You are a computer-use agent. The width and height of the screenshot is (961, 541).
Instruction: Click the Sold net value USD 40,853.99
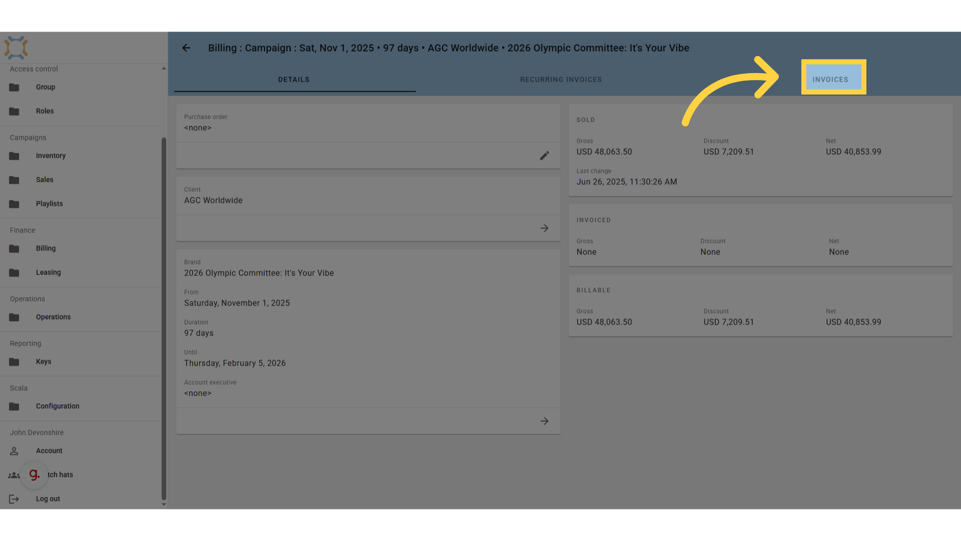(x=853, y=152)
